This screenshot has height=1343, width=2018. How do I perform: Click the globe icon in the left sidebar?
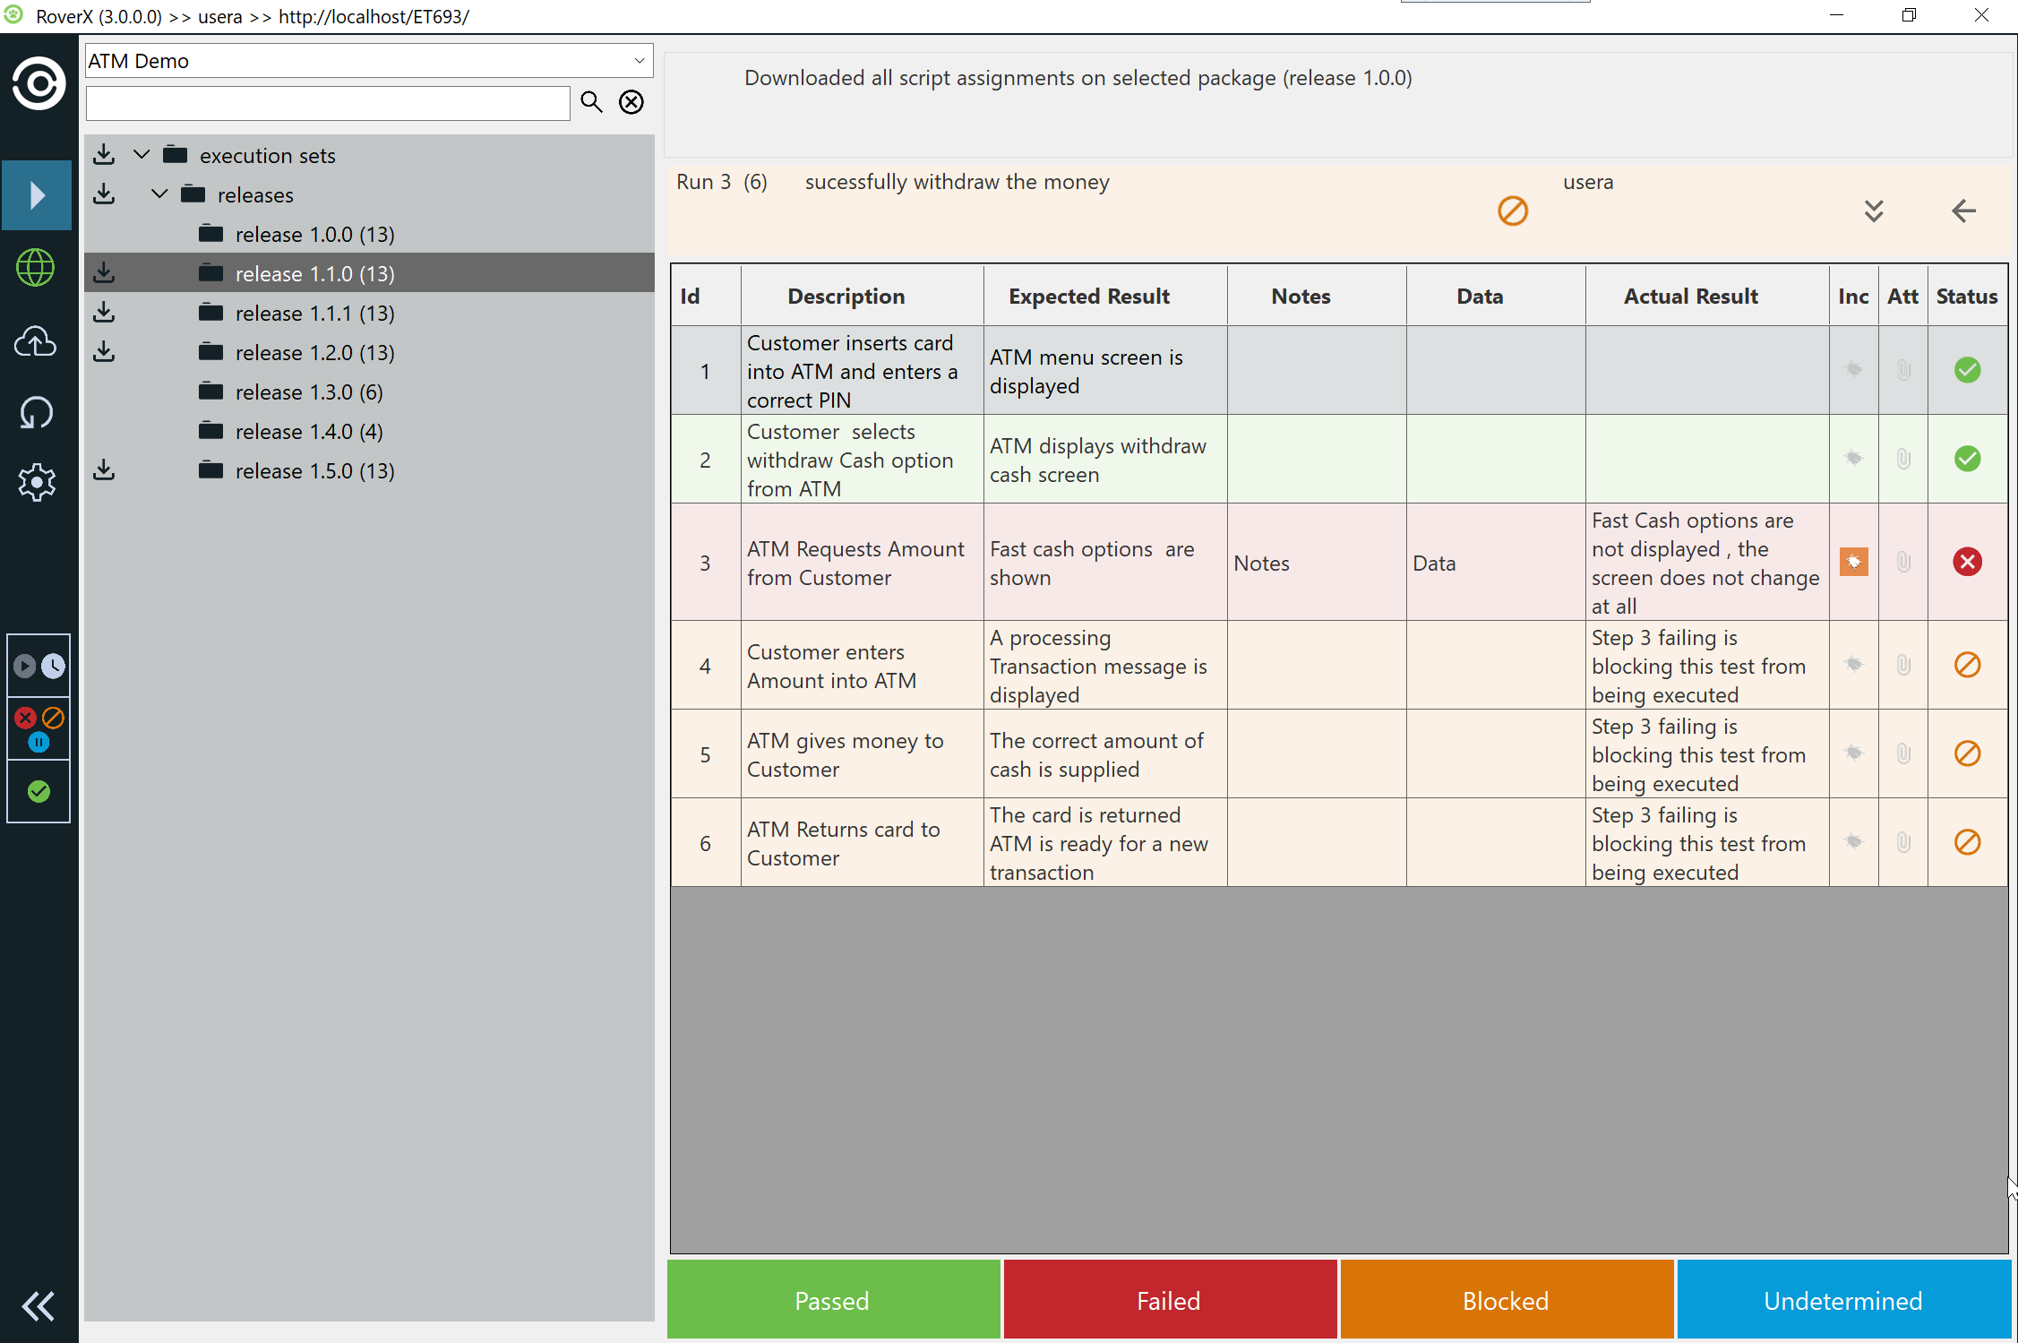[36, 268]
